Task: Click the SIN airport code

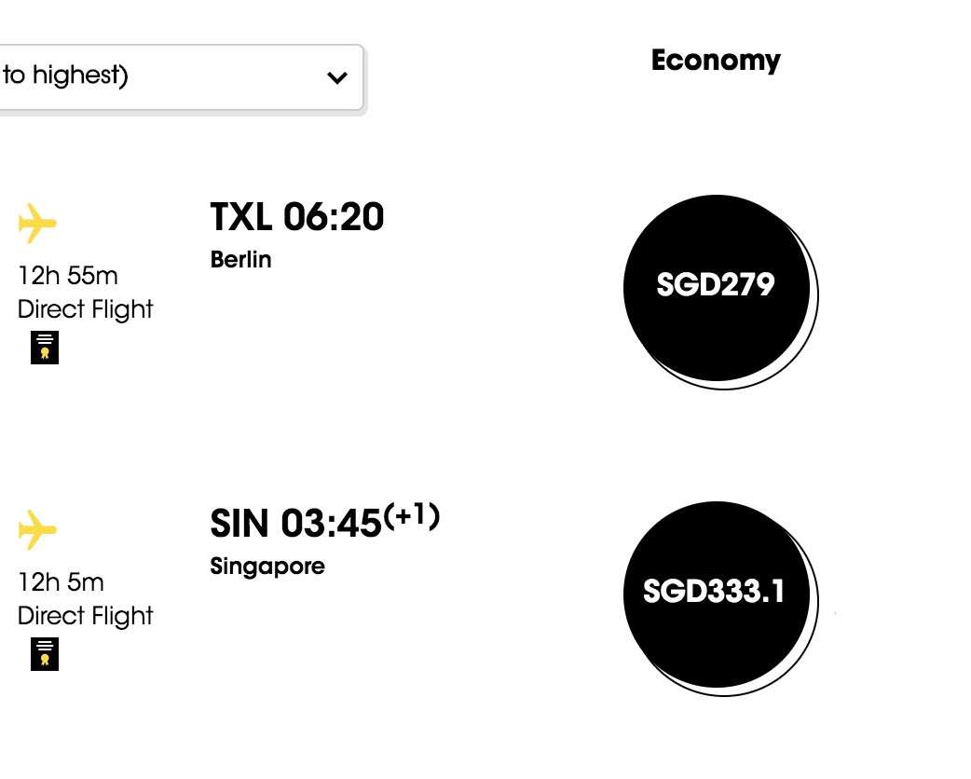Action: tap(240, 525)
